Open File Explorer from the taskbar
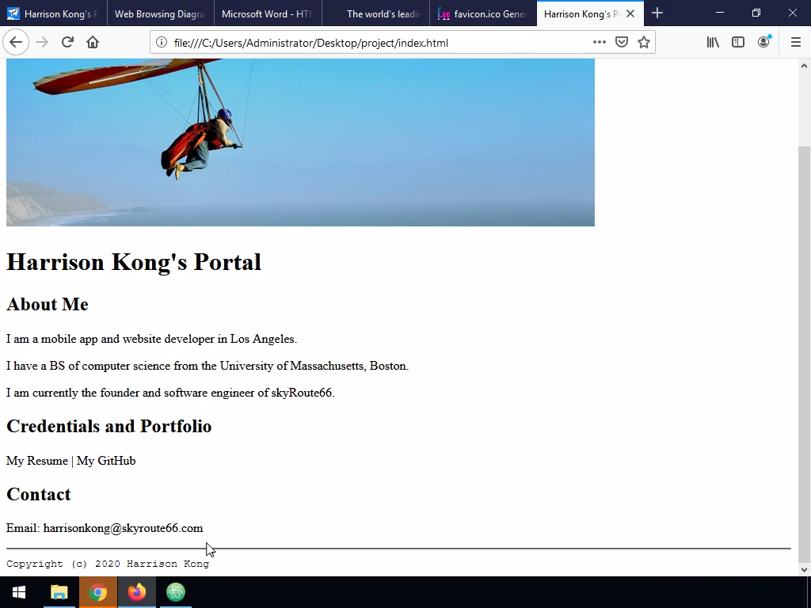This screenshot has width=811, height=608. [x=59, y=592]
